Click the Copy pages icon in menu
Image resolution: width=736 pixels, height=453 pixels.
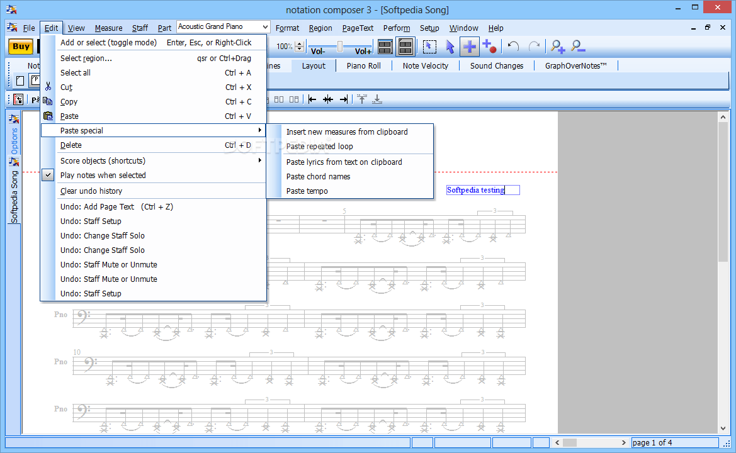coord(47,101)
